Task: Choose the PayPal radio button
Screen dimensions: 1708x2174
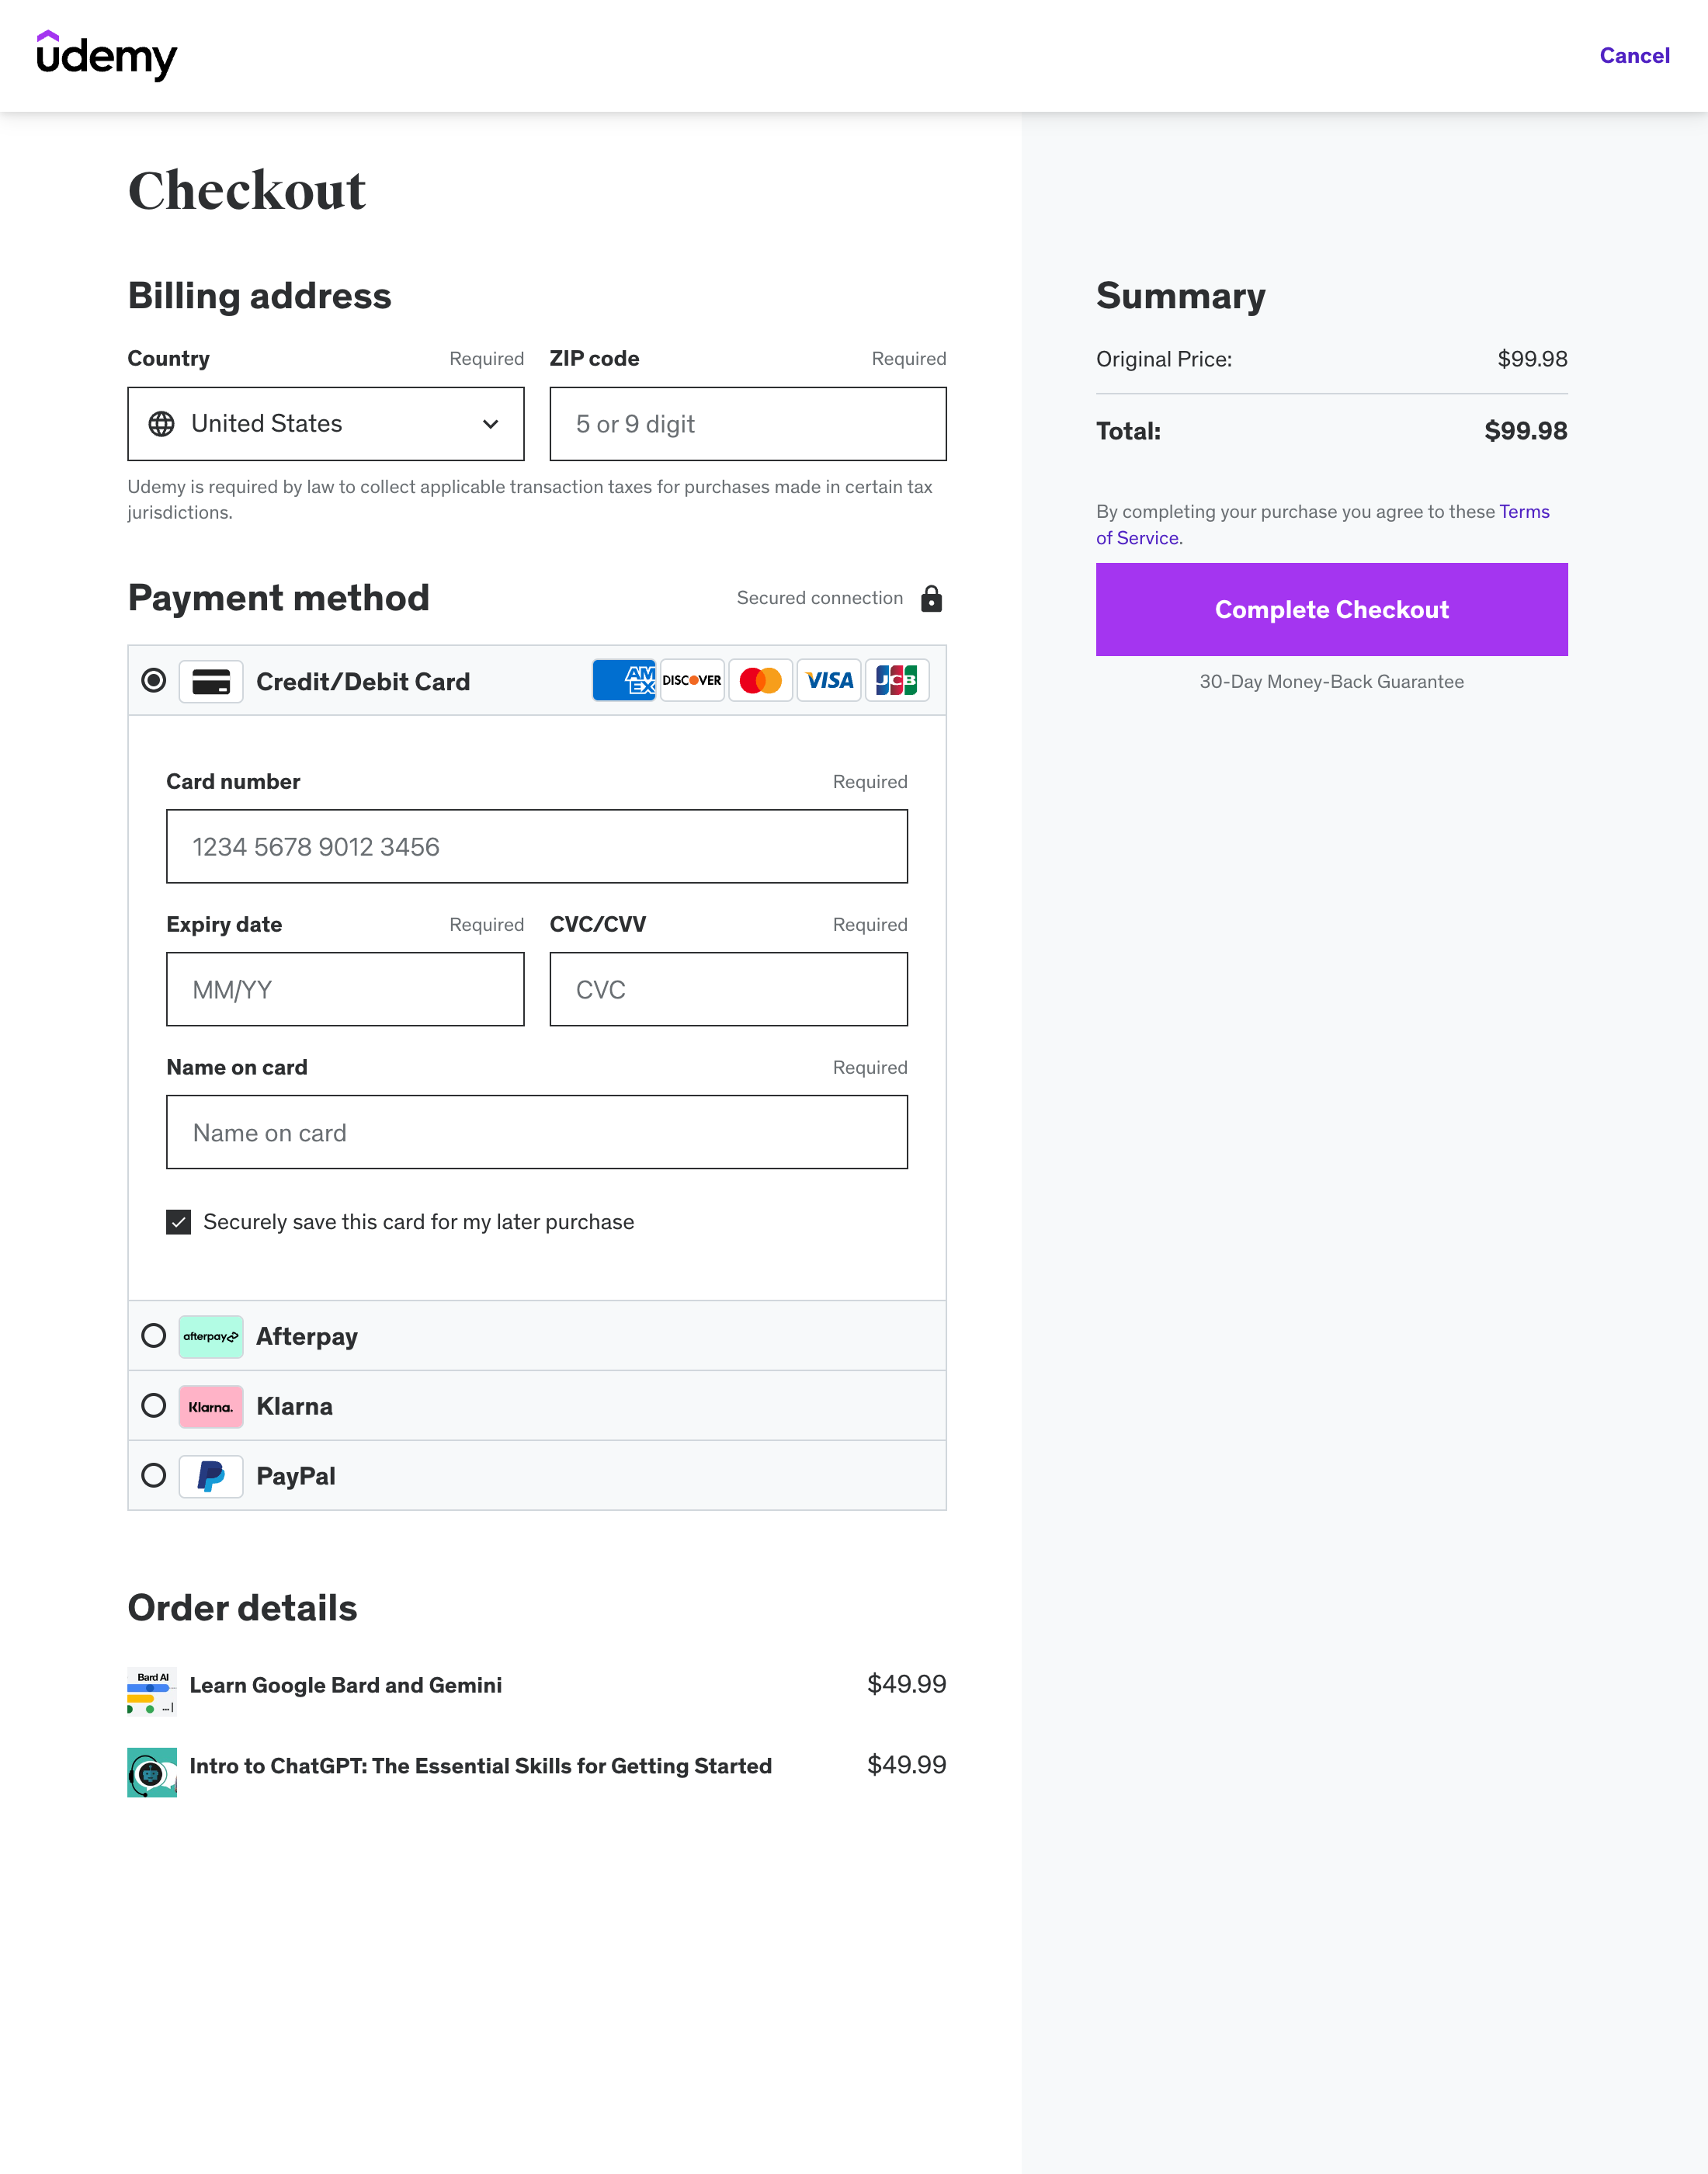Action: coord(154,1476)
